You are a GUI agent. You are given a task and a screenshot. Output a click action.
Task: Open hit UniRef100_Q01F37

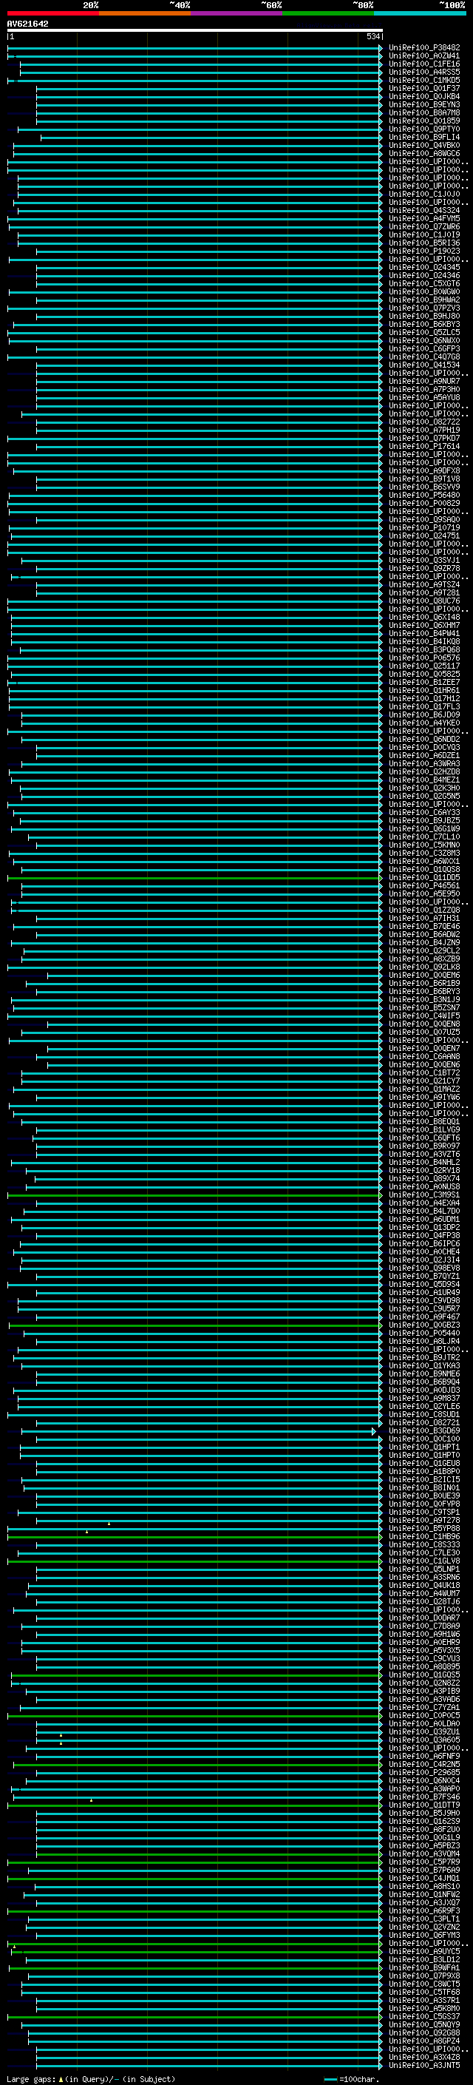[x=424, y=88]
